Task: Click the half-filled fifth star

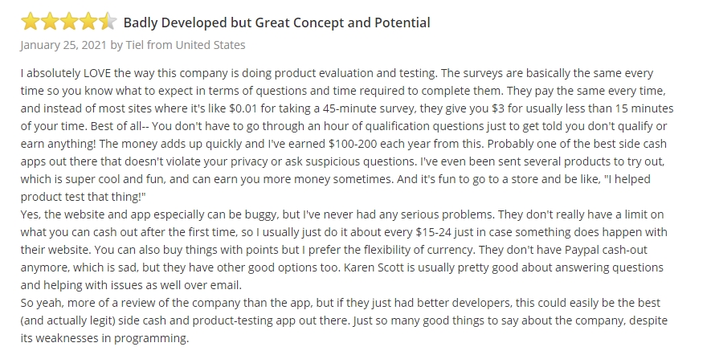Action: click(108, 22)
